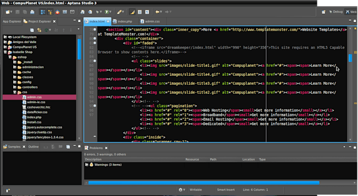Collapse the eshop folder
This screenshot has width=358, height=196.
pyautogui.click(x=10, y=57)
